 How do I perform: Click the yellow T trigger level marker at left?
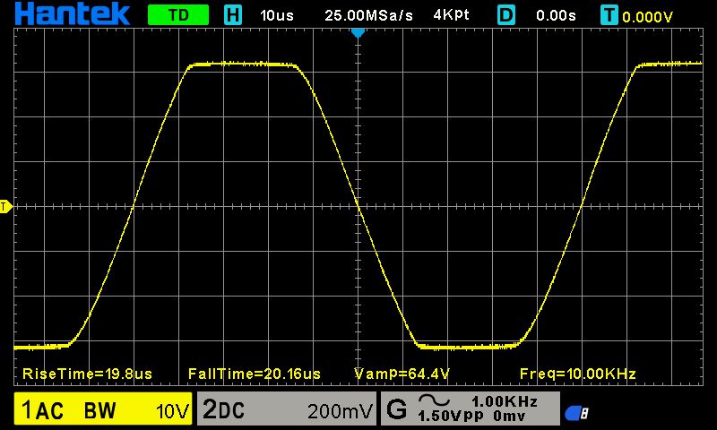pyautogui.click(x=5, y=207)
